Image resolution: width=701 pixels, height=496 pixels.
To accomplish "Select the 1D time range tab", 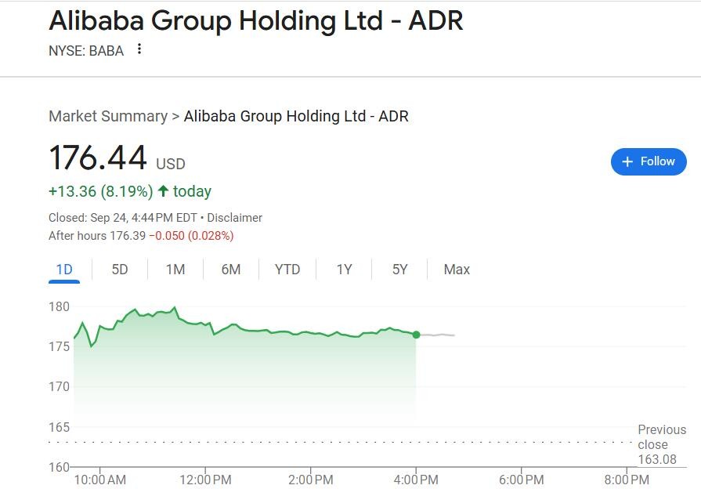I will 64,270.
